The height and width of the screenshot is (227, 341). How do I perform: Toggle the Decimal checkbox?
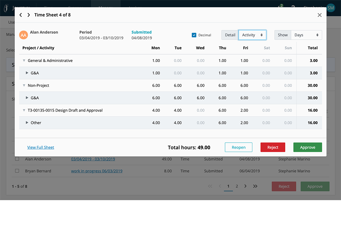point(194,35)
